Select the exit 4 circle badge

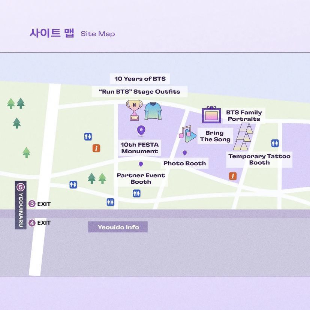click(x=32, y=223)
